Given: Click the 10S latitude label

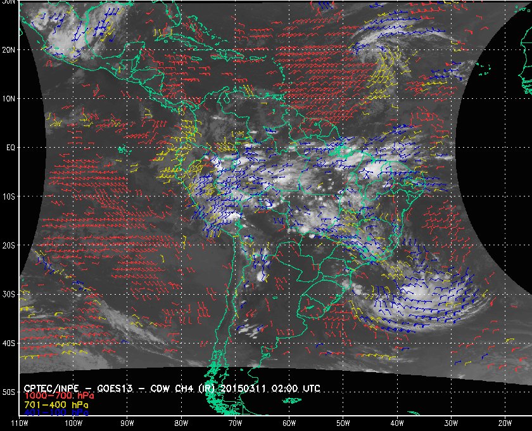Looking at the screenshot, I should [9, 196].
